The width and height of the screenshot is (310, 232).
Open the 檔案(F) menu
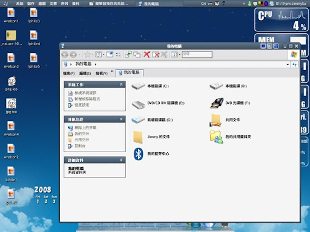(x=69, y=73)
